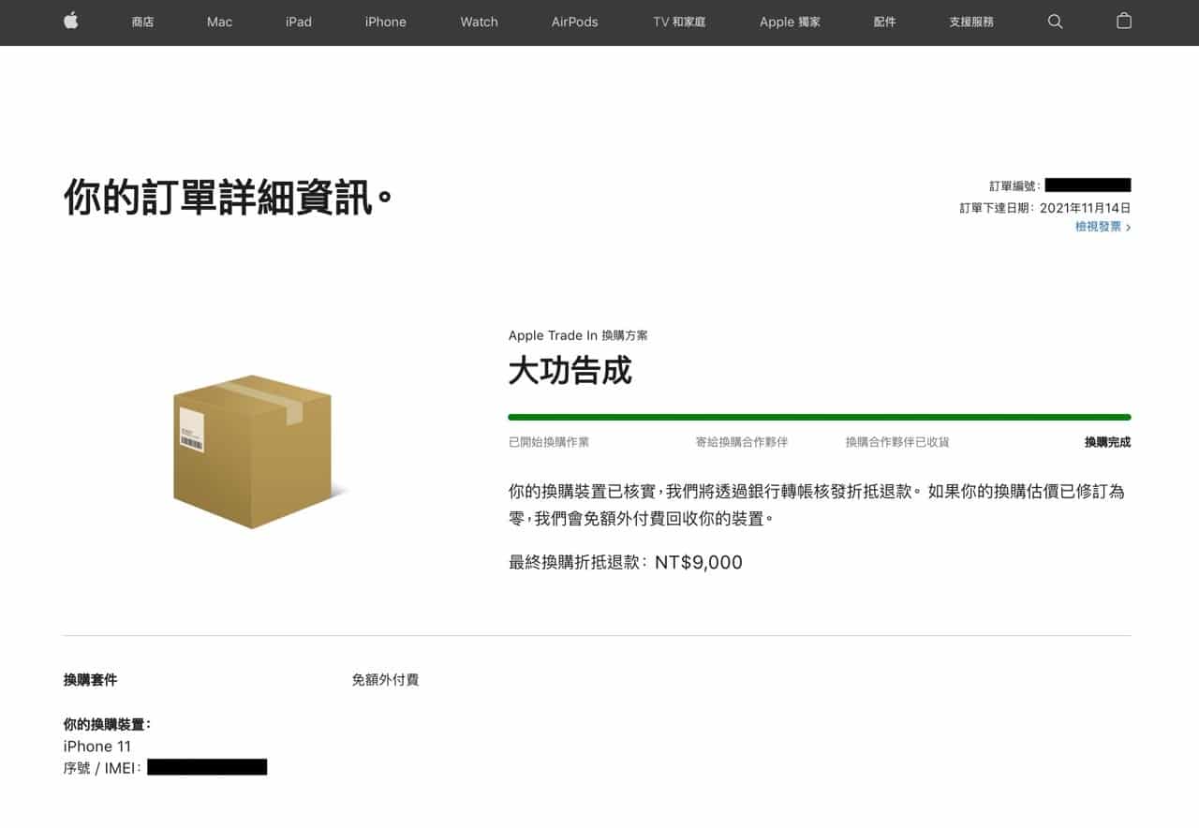The height and width of the screenshot is (828, 1199).
Task: Open the Apple 獨家 menu item
Action: coord(790,22)
